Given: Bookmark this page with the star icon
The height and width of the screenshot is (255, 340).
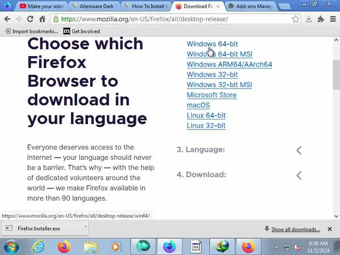Looking at the screenshot, I should pyautogui.click(x=295, y=19).
